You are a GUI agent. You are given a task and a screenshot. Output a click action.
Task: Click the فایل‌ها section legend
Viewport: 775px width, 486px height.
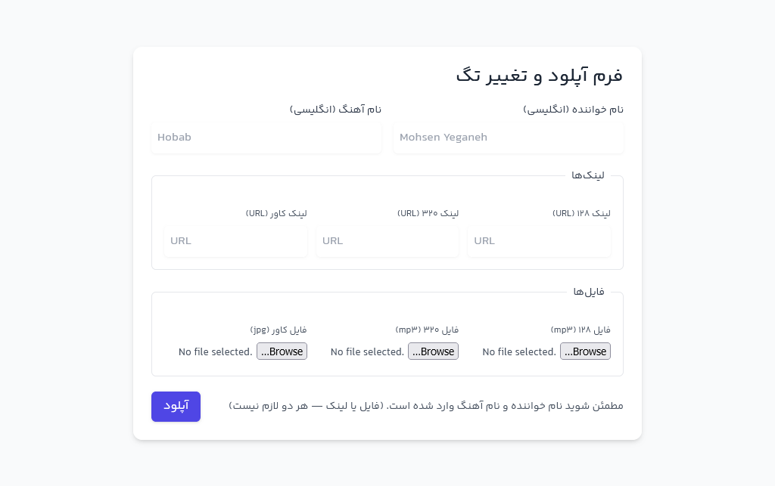tap(589, 292)
